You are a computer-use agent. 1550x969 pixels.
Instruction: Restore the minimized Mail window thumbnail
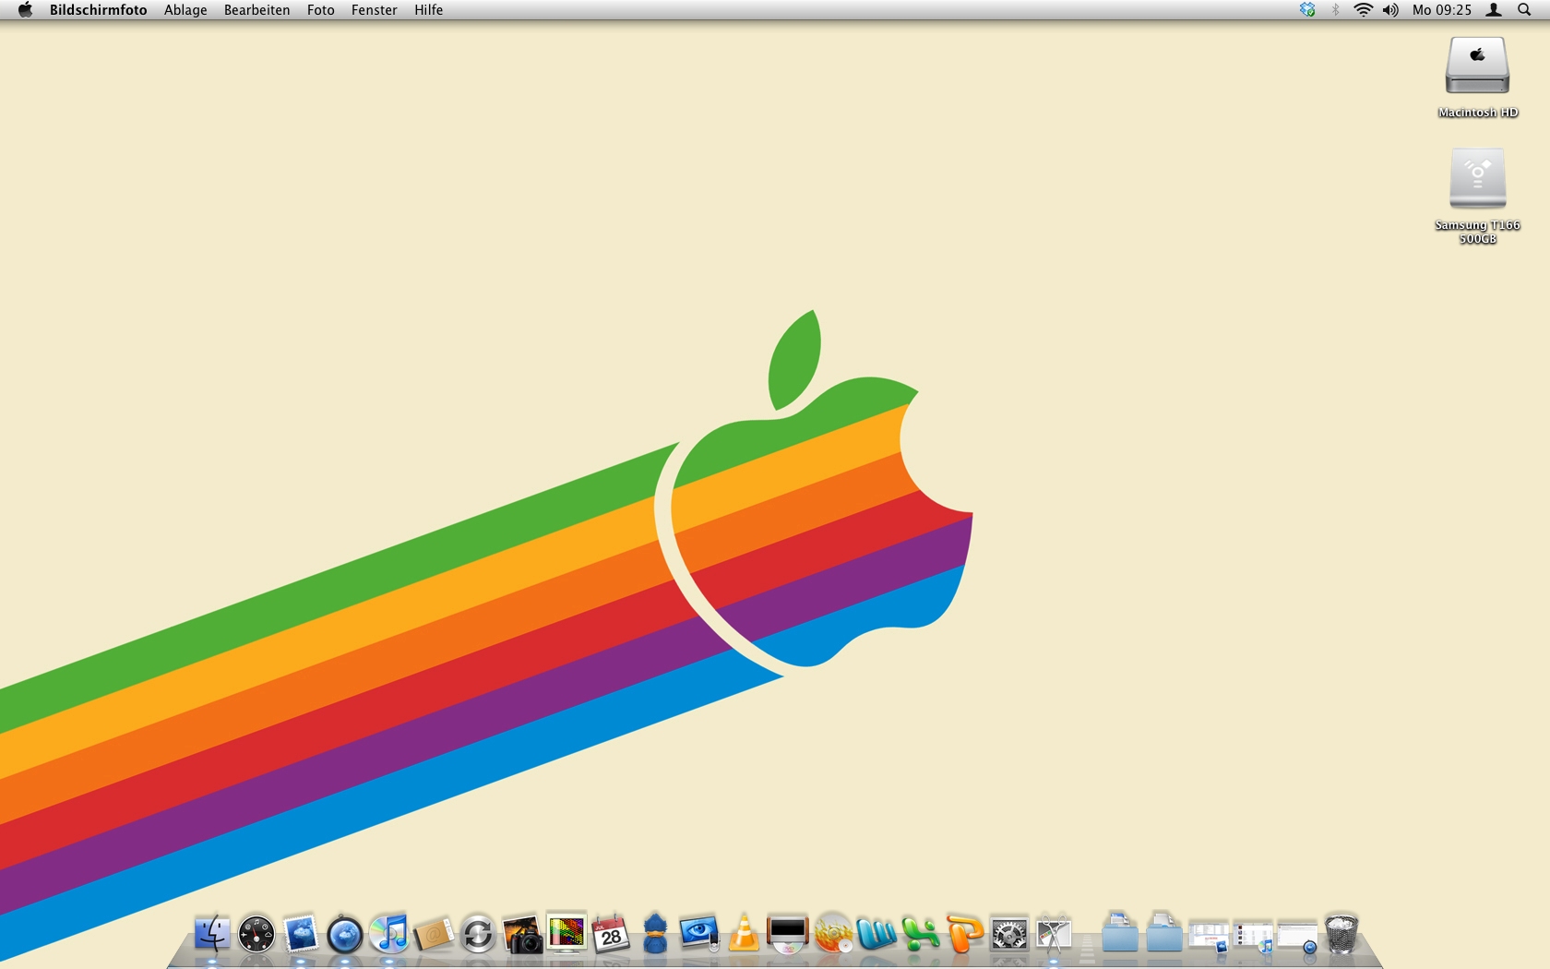(1209, 937)
